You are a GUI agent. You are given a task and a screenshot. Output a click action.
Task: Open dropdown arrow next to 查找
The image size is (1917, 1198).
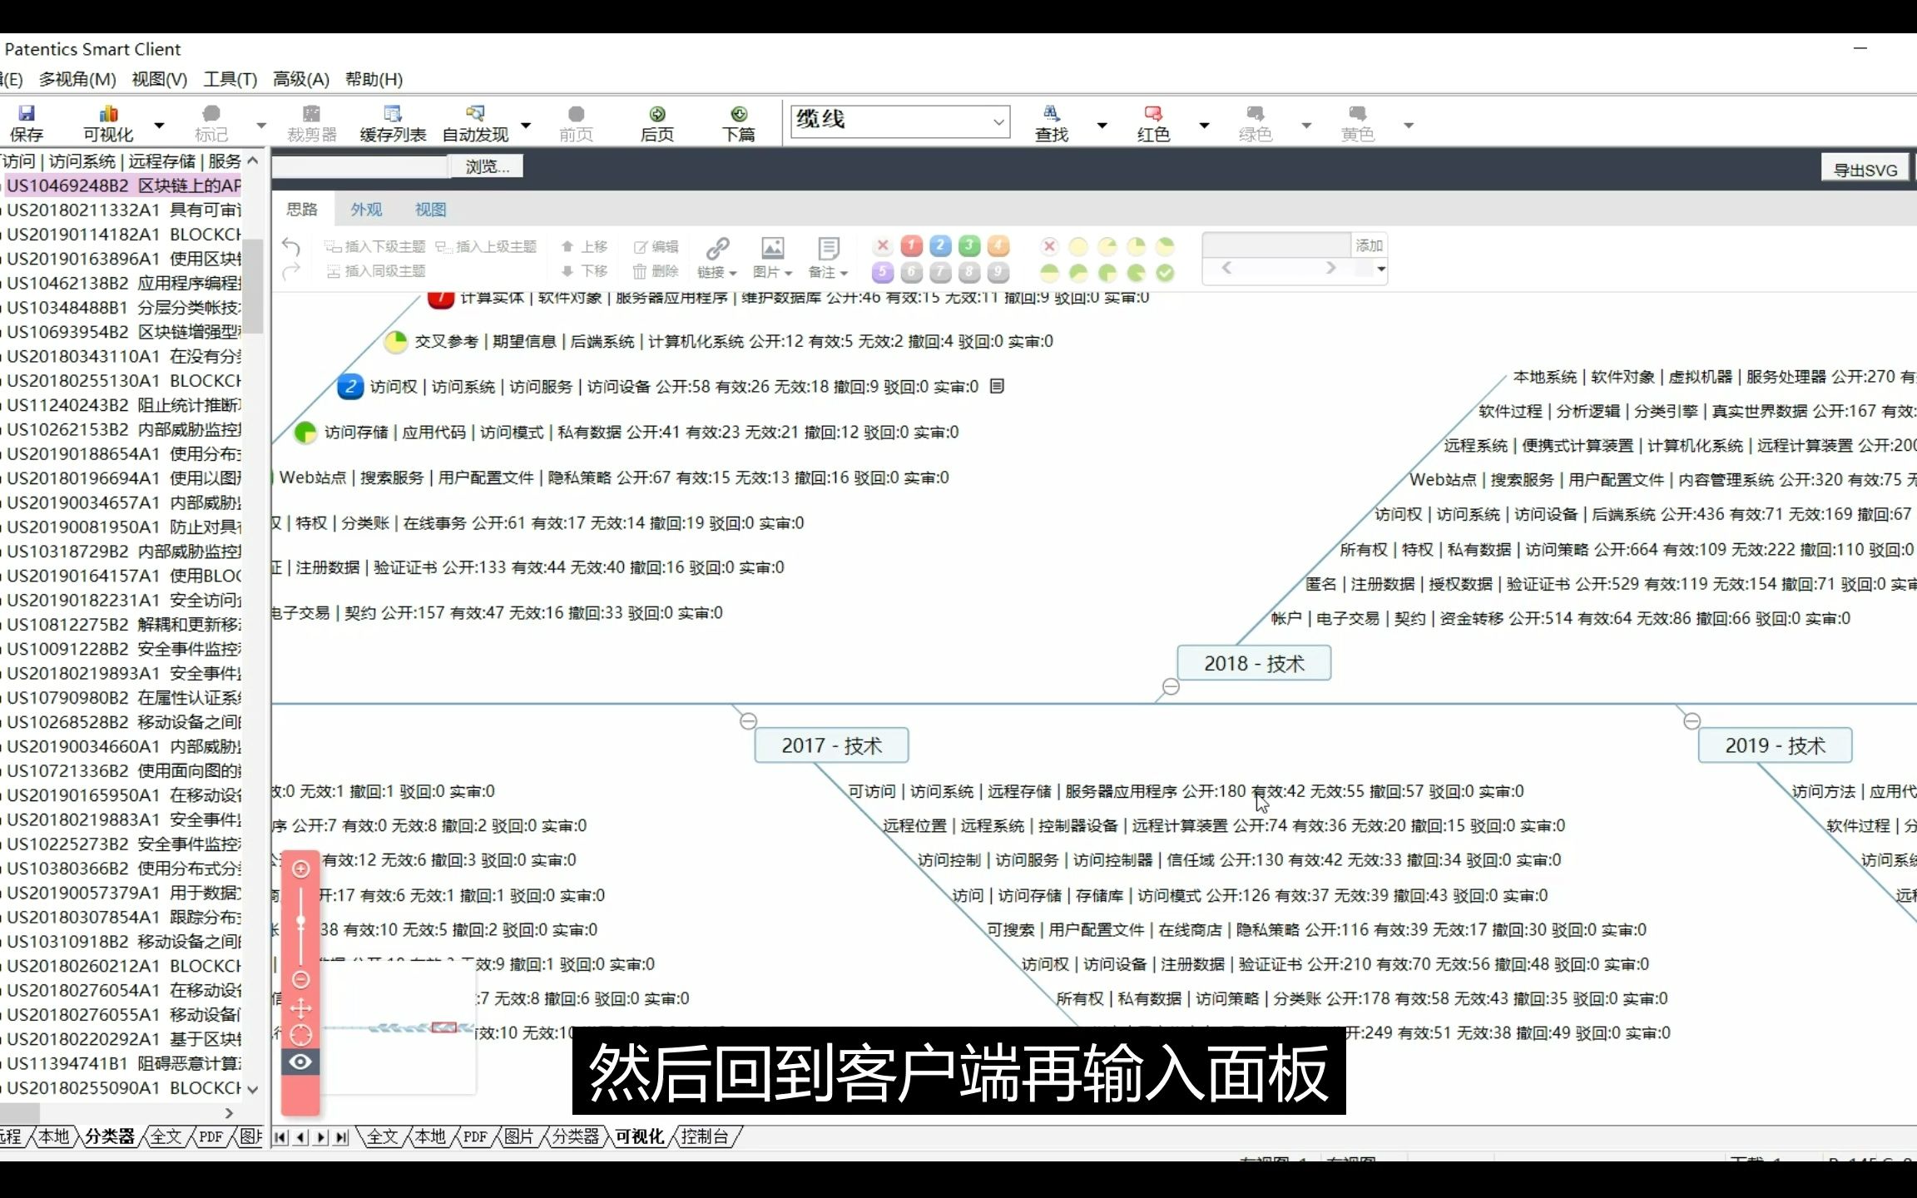pos(1102,126)
